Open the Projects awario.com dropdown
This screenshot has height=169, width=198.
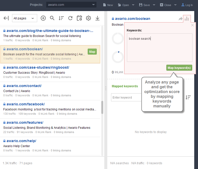click(x=71, y=5)
